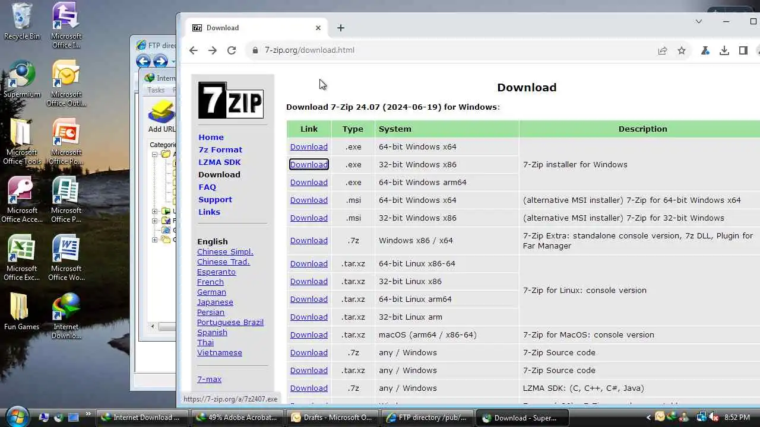This screenshot has height=427, width=760.
Task: Select Fun Games folder on desktop
Action: click(22, 311)
